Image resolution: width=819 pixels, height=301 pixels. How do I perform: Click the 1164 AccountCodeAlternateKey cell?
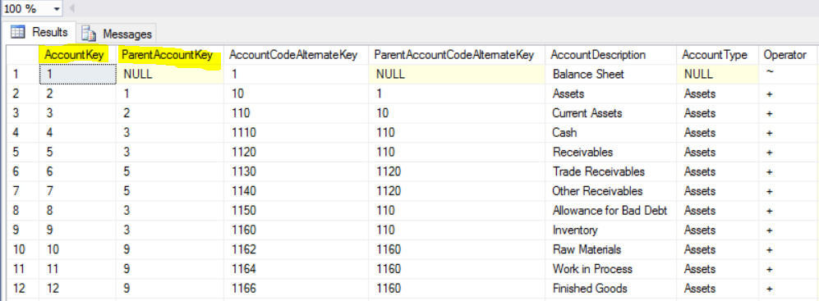297,269
